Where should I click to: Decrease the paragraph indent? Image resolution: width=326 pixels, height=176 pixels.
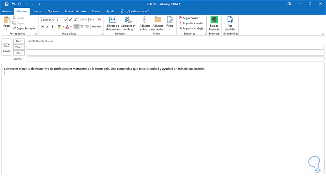click(x=94, y=27)
